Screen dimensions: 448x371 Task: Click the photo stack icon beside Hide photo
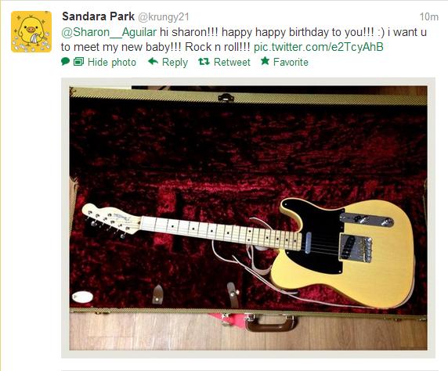point(78,61)
